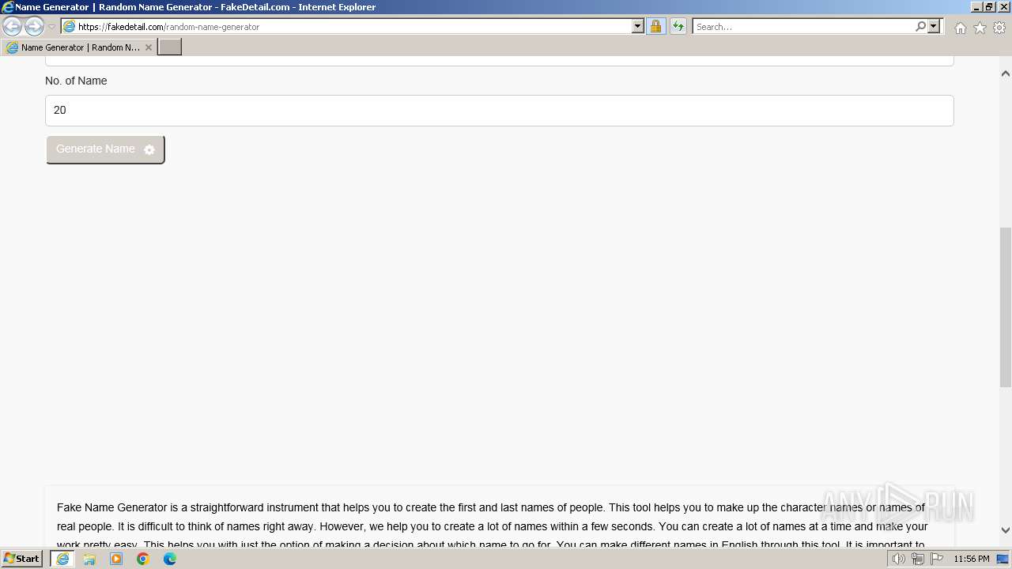Click the Action Center flag icon
1012x569 pixels.
point(937,559)
